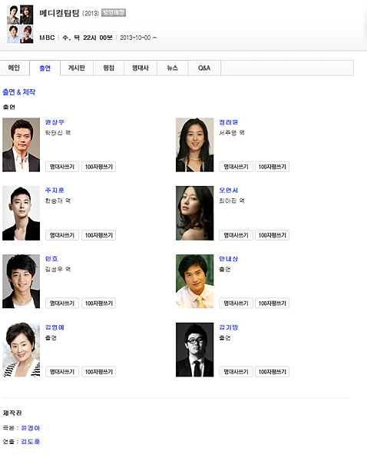Click the 2013-10-00 air date text

pos(138,38)
